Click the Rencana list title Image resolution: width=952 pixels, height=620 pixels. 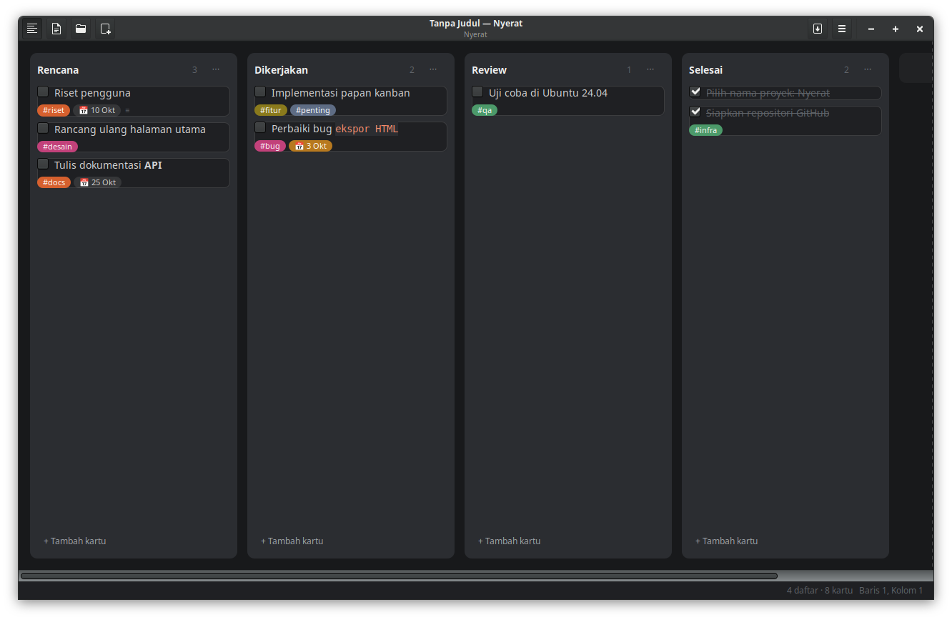(58, 70)
